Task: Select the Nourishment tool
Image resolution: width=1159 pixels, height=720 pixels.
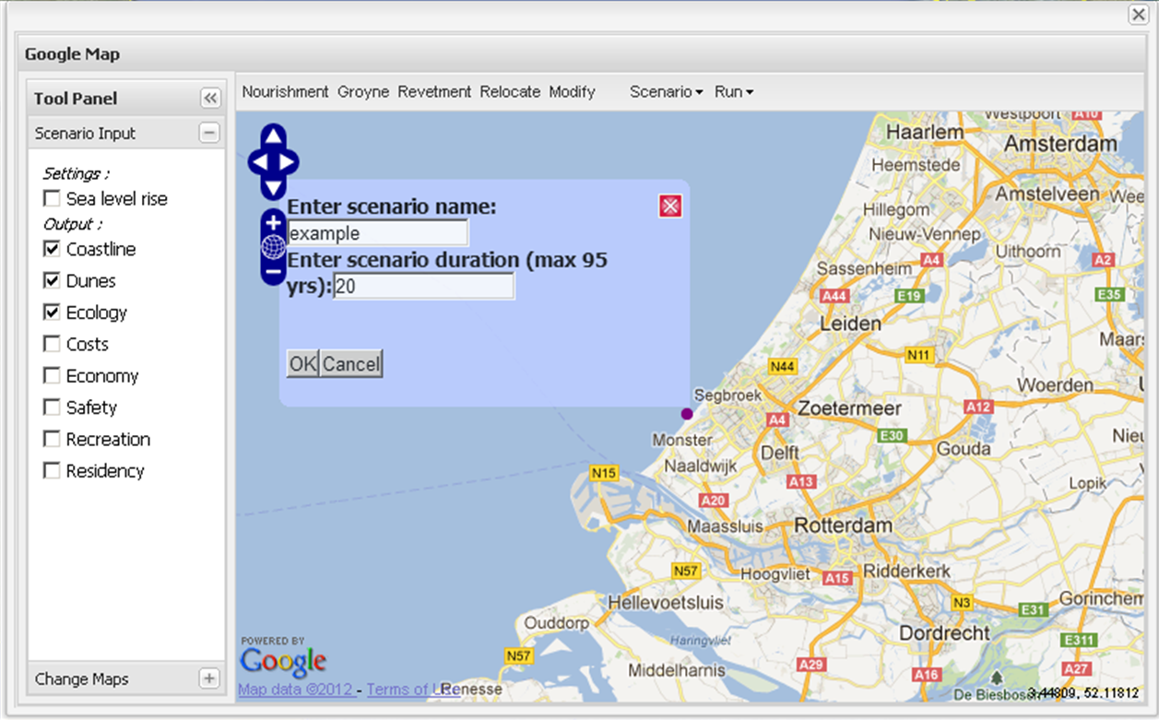Action: (x=285, y=92)
